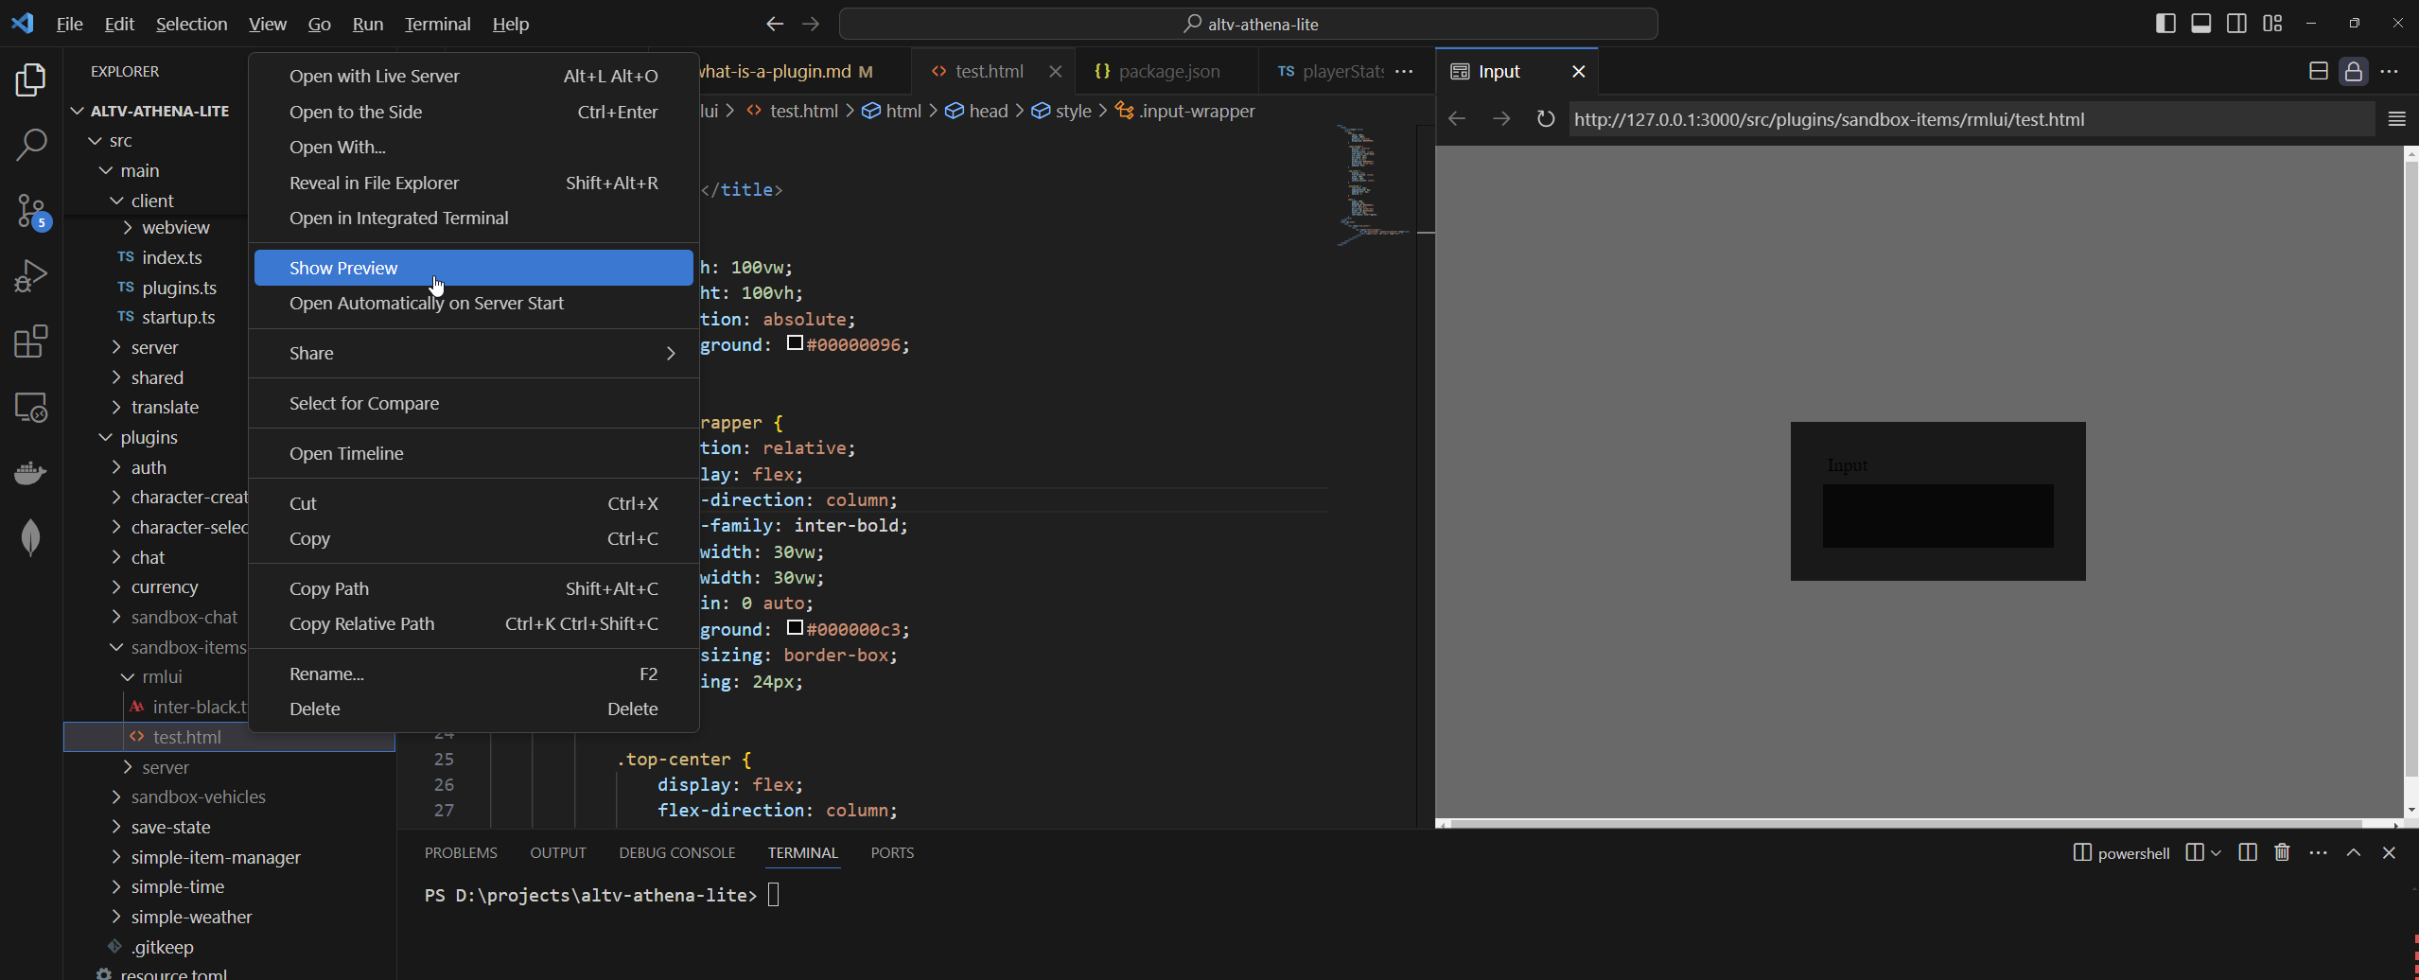The image size is (2419, 980).
Task: Open the Extensions view
Action: [31, 341]
